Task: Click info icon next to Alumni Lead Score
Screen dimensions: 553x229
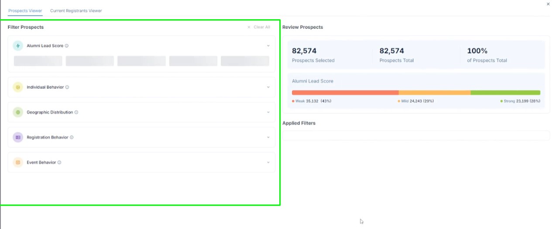Action: pos(67,46)
